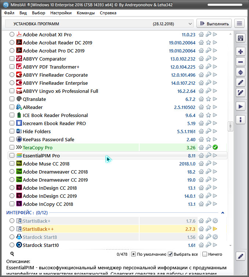Click the plus (add) icon in sidebar
Image resolution: width=249 pixels, height=277 pixels.
[241, 52]
